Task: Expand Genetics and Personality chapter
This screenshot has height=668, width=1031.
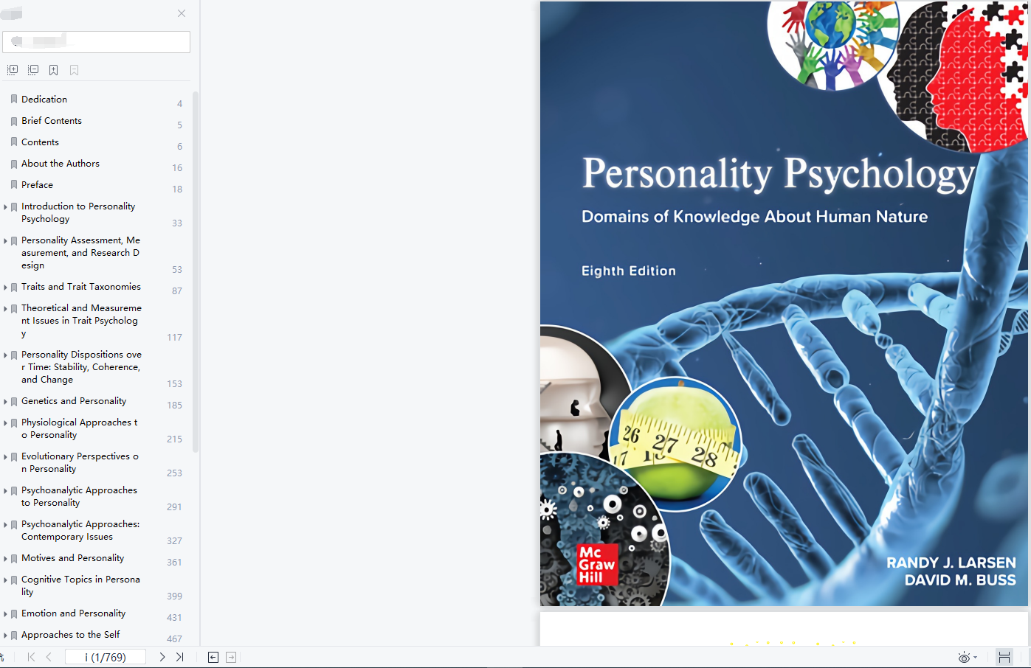Action: coord(5,402)
